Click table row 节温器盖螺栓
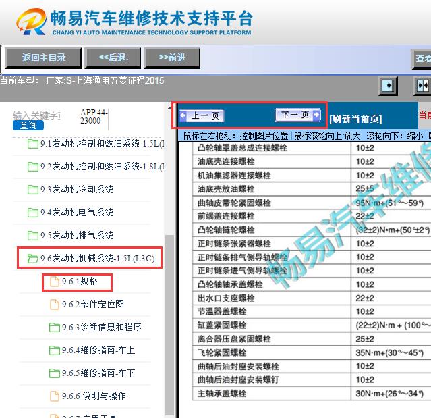Image resolution: width=431 pixels, height=418 pixels. [312, 311]
